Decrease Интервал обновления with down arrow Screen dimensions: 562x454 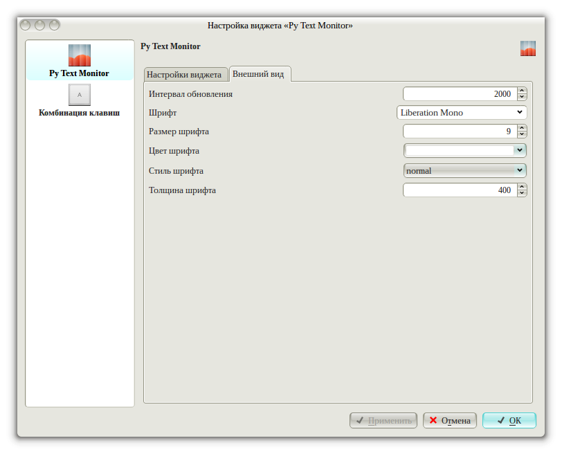[x=522, y=98]
